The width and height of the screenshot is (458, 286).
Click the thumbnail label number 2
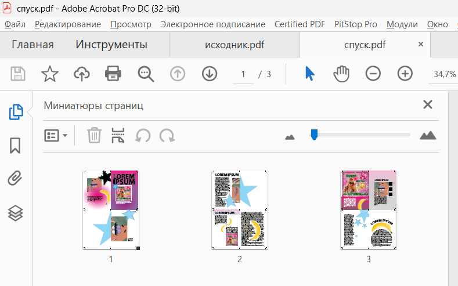point(240,259)
